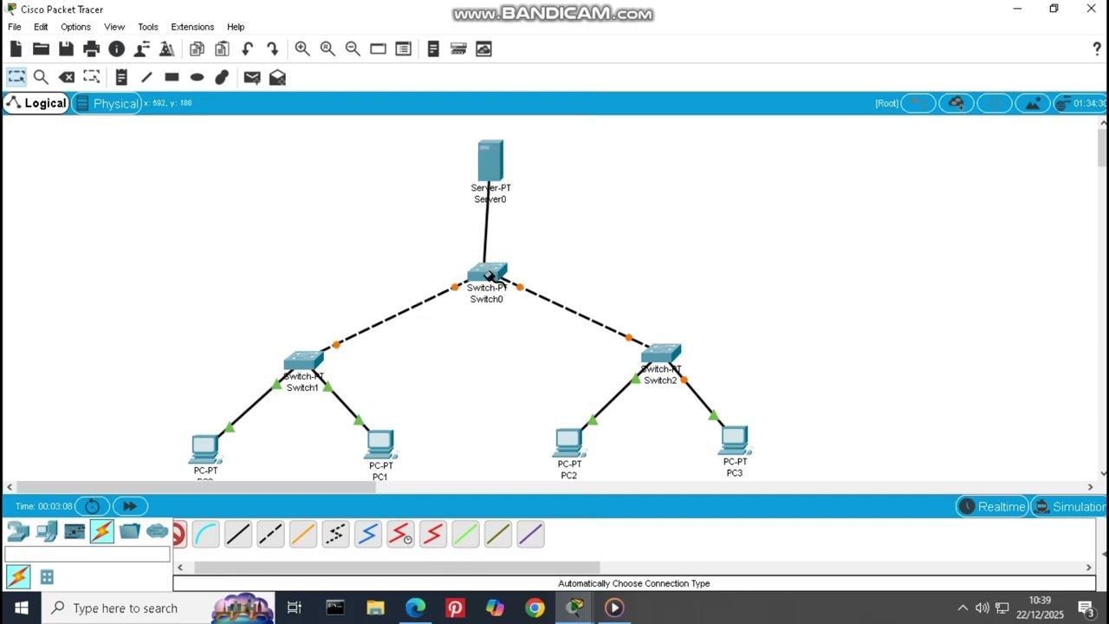This screenshot has height=624, width=1109.
Task: Activate the Delete tool
Action: point(66,77)
